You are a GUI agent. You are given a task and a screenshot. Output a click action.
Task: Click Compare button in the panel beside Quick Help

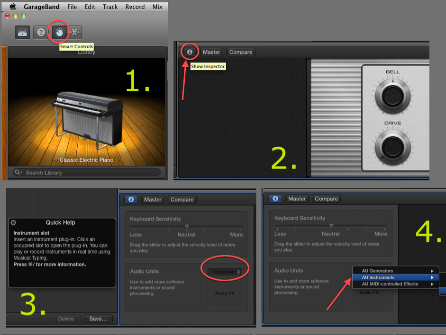point(182,199)
